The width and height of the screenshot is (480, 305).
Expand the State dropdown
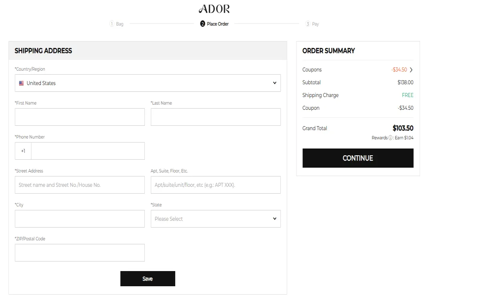(216, 219)
